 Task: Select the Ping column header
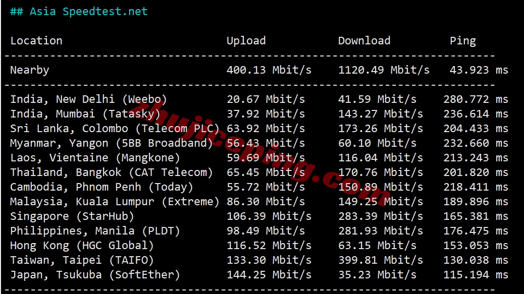point(462,41)
